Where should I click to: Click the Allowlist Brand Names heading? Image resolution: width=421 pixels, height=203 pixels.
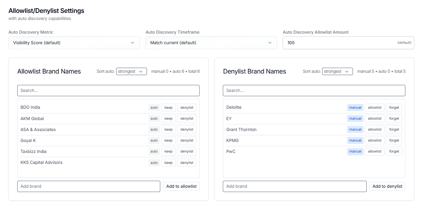click(49, 72)
